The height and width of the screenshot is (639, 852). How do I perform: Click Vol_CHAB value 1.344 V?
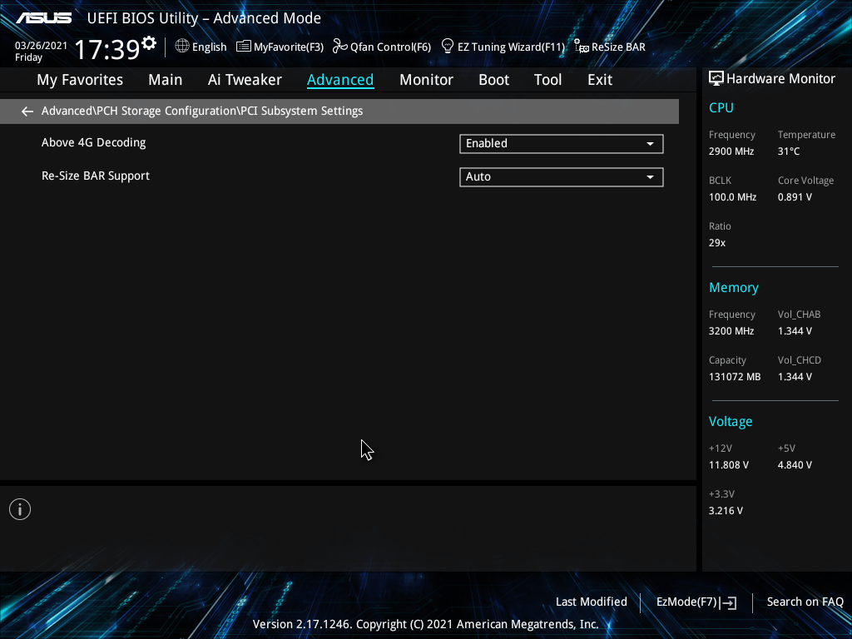coord(795,331)
